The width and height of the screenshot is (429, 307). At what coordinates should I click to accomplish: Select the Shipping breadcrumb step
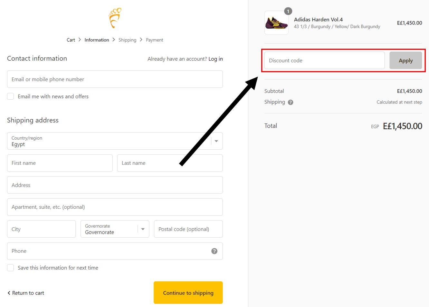(127, 40)
